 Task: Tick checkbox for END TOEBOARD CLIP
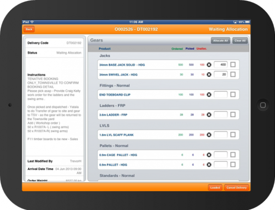point(233,94)
